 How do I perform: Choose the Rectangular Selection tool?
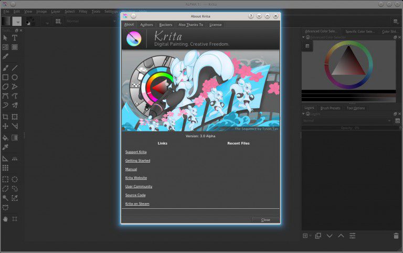tap(5, 179)
